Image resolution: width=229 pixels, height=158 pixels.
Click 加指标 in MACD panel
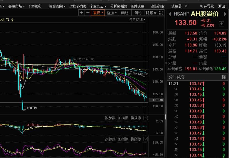123,118
